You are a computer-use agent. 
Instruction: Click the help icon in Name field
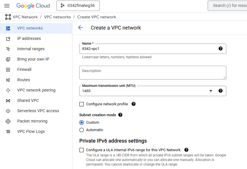point(221,48)
